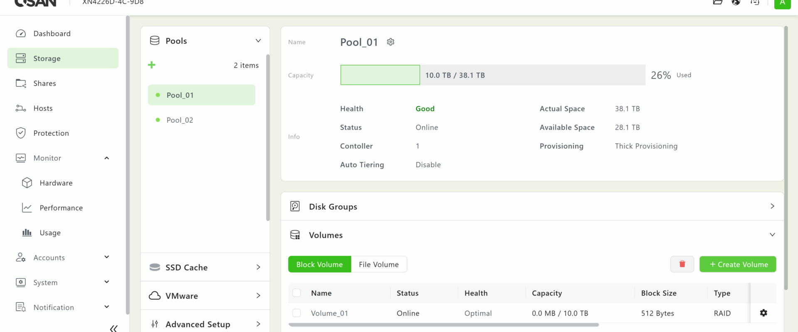Open Performance monitor page
798x332 pixels.
point(61,208)
